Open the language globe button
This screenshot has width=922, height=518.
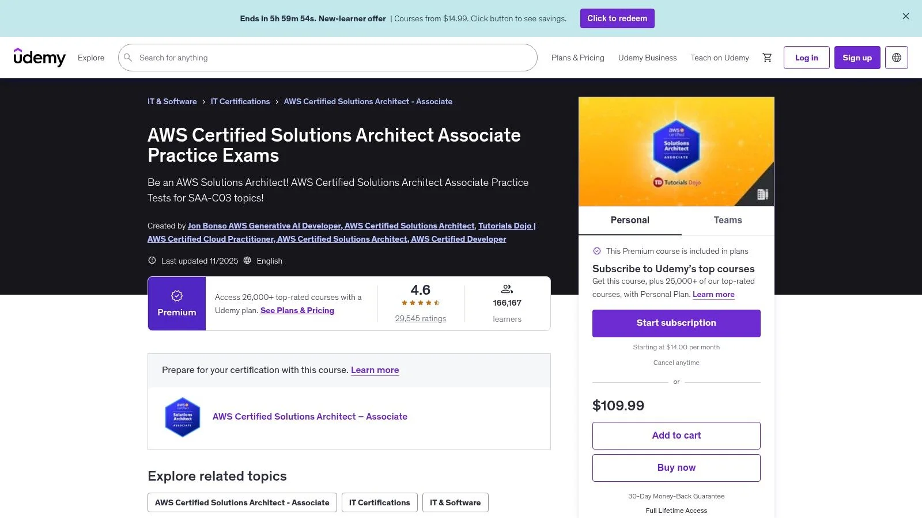[897, 58]
